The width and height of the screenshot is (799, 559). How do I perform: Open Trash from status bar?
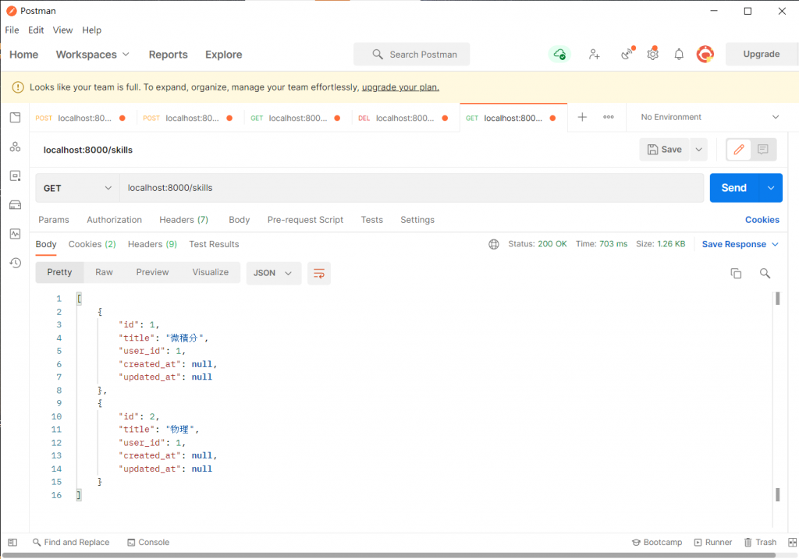(760, 542)
